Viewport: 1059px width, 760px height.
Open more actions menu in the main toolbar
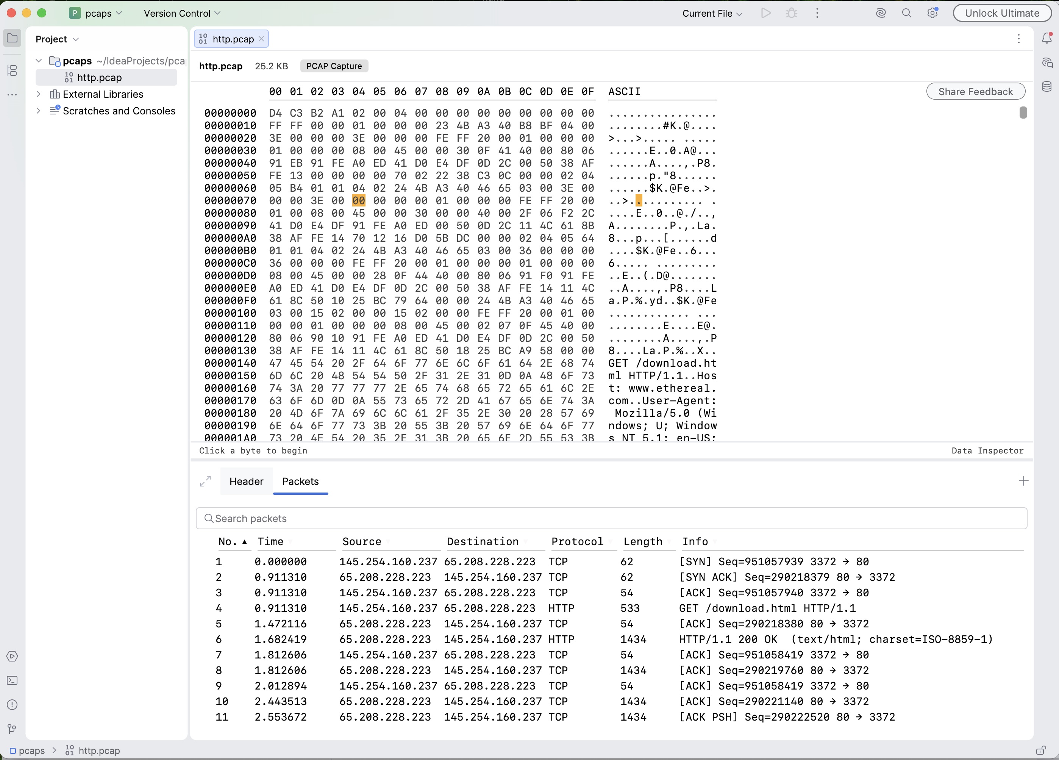coord(817,13)
